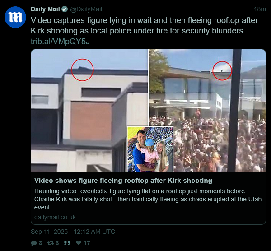Screen dimensions: 271x251
Task: Open the Daily Mail profile avatar
Action: (15, 17)
